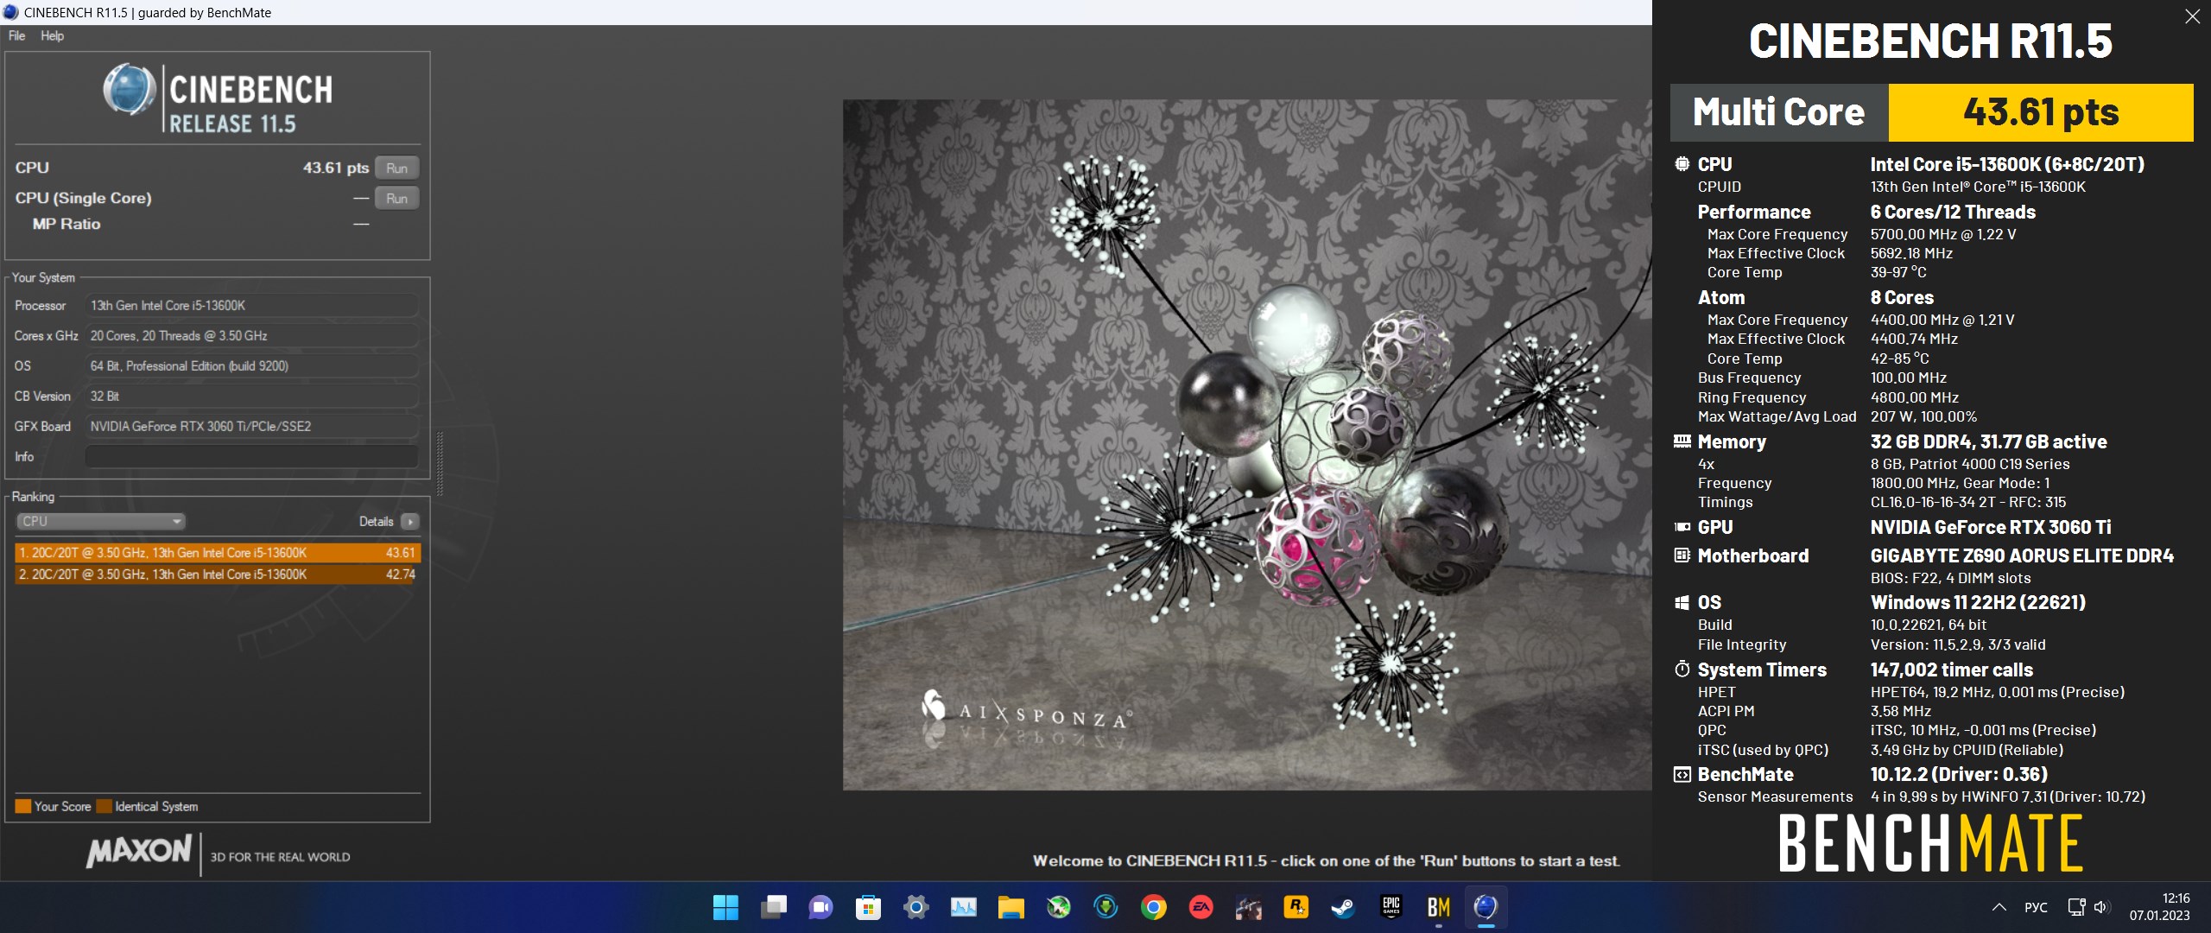Screen dimensions: 2211x933
Task: Open Windows Start menu
Action: 725,907
